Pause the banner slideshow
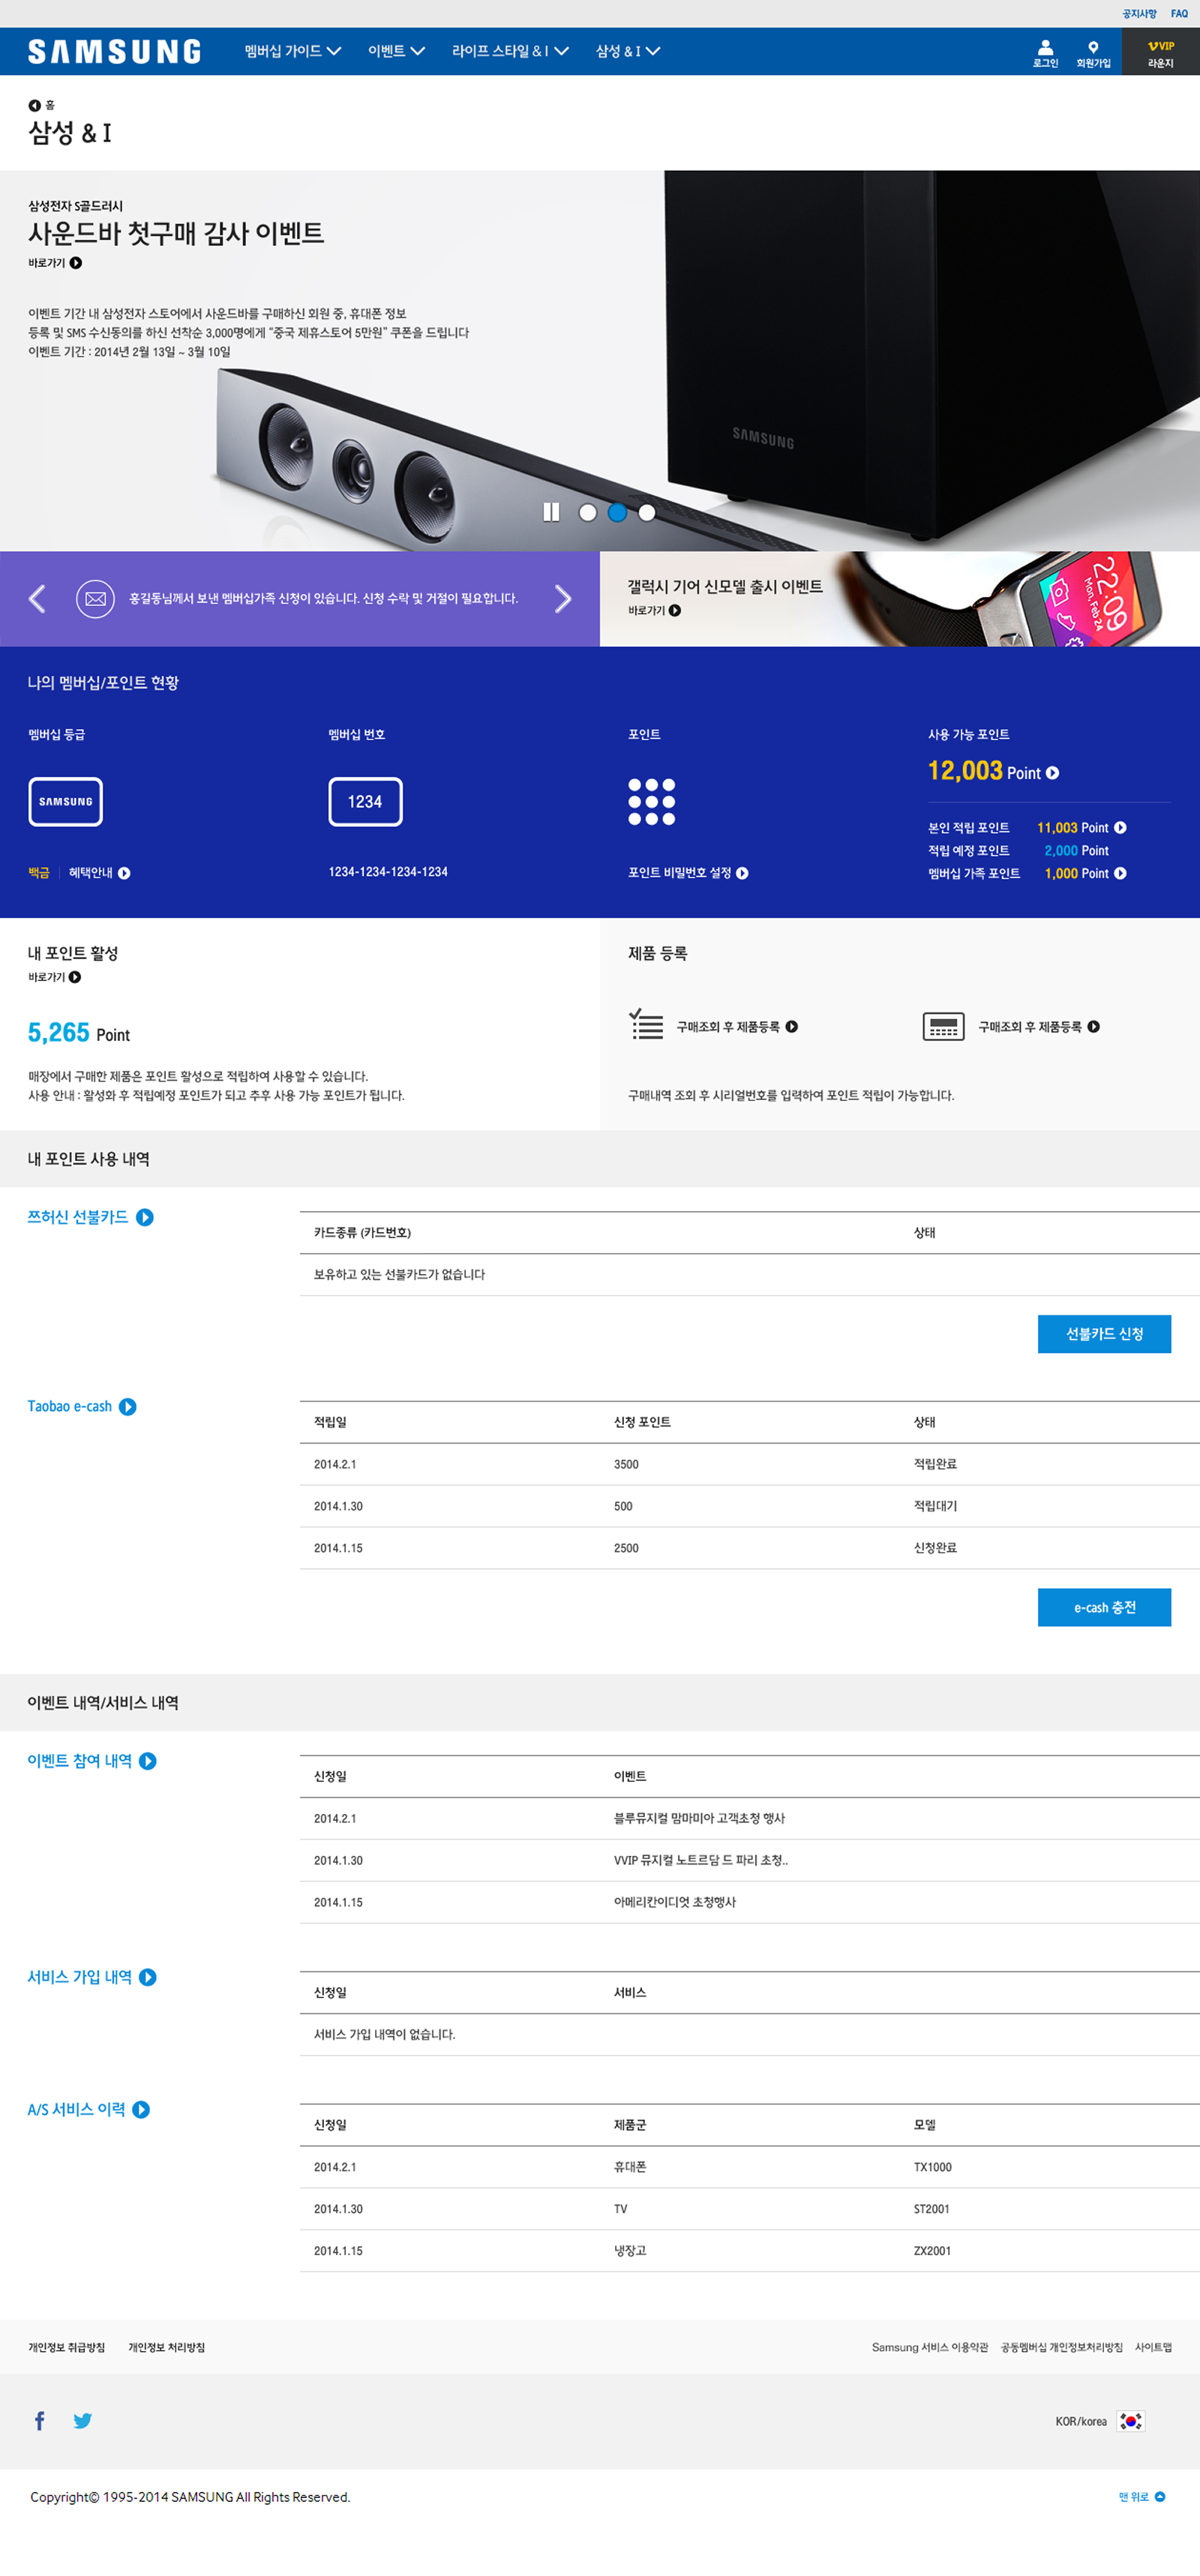Viewport: 1200px width, 2576px height. click(551, 512)
